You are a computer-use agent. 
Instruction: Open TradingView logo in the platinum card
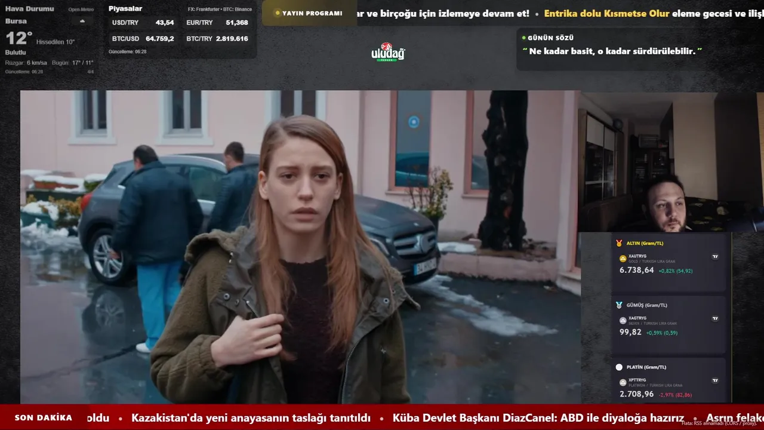(715, 380)
